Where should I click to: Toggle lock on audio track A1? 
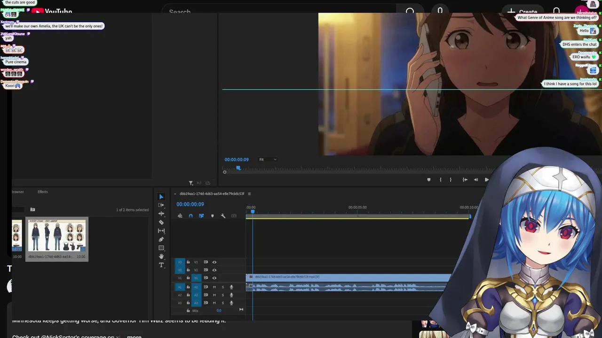[188, 287]
